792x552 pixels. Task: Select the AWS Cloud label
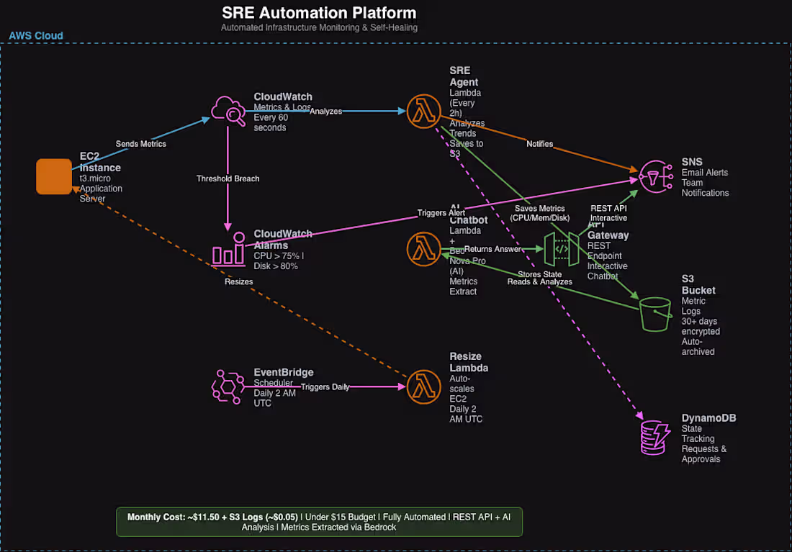coord(36,36)
